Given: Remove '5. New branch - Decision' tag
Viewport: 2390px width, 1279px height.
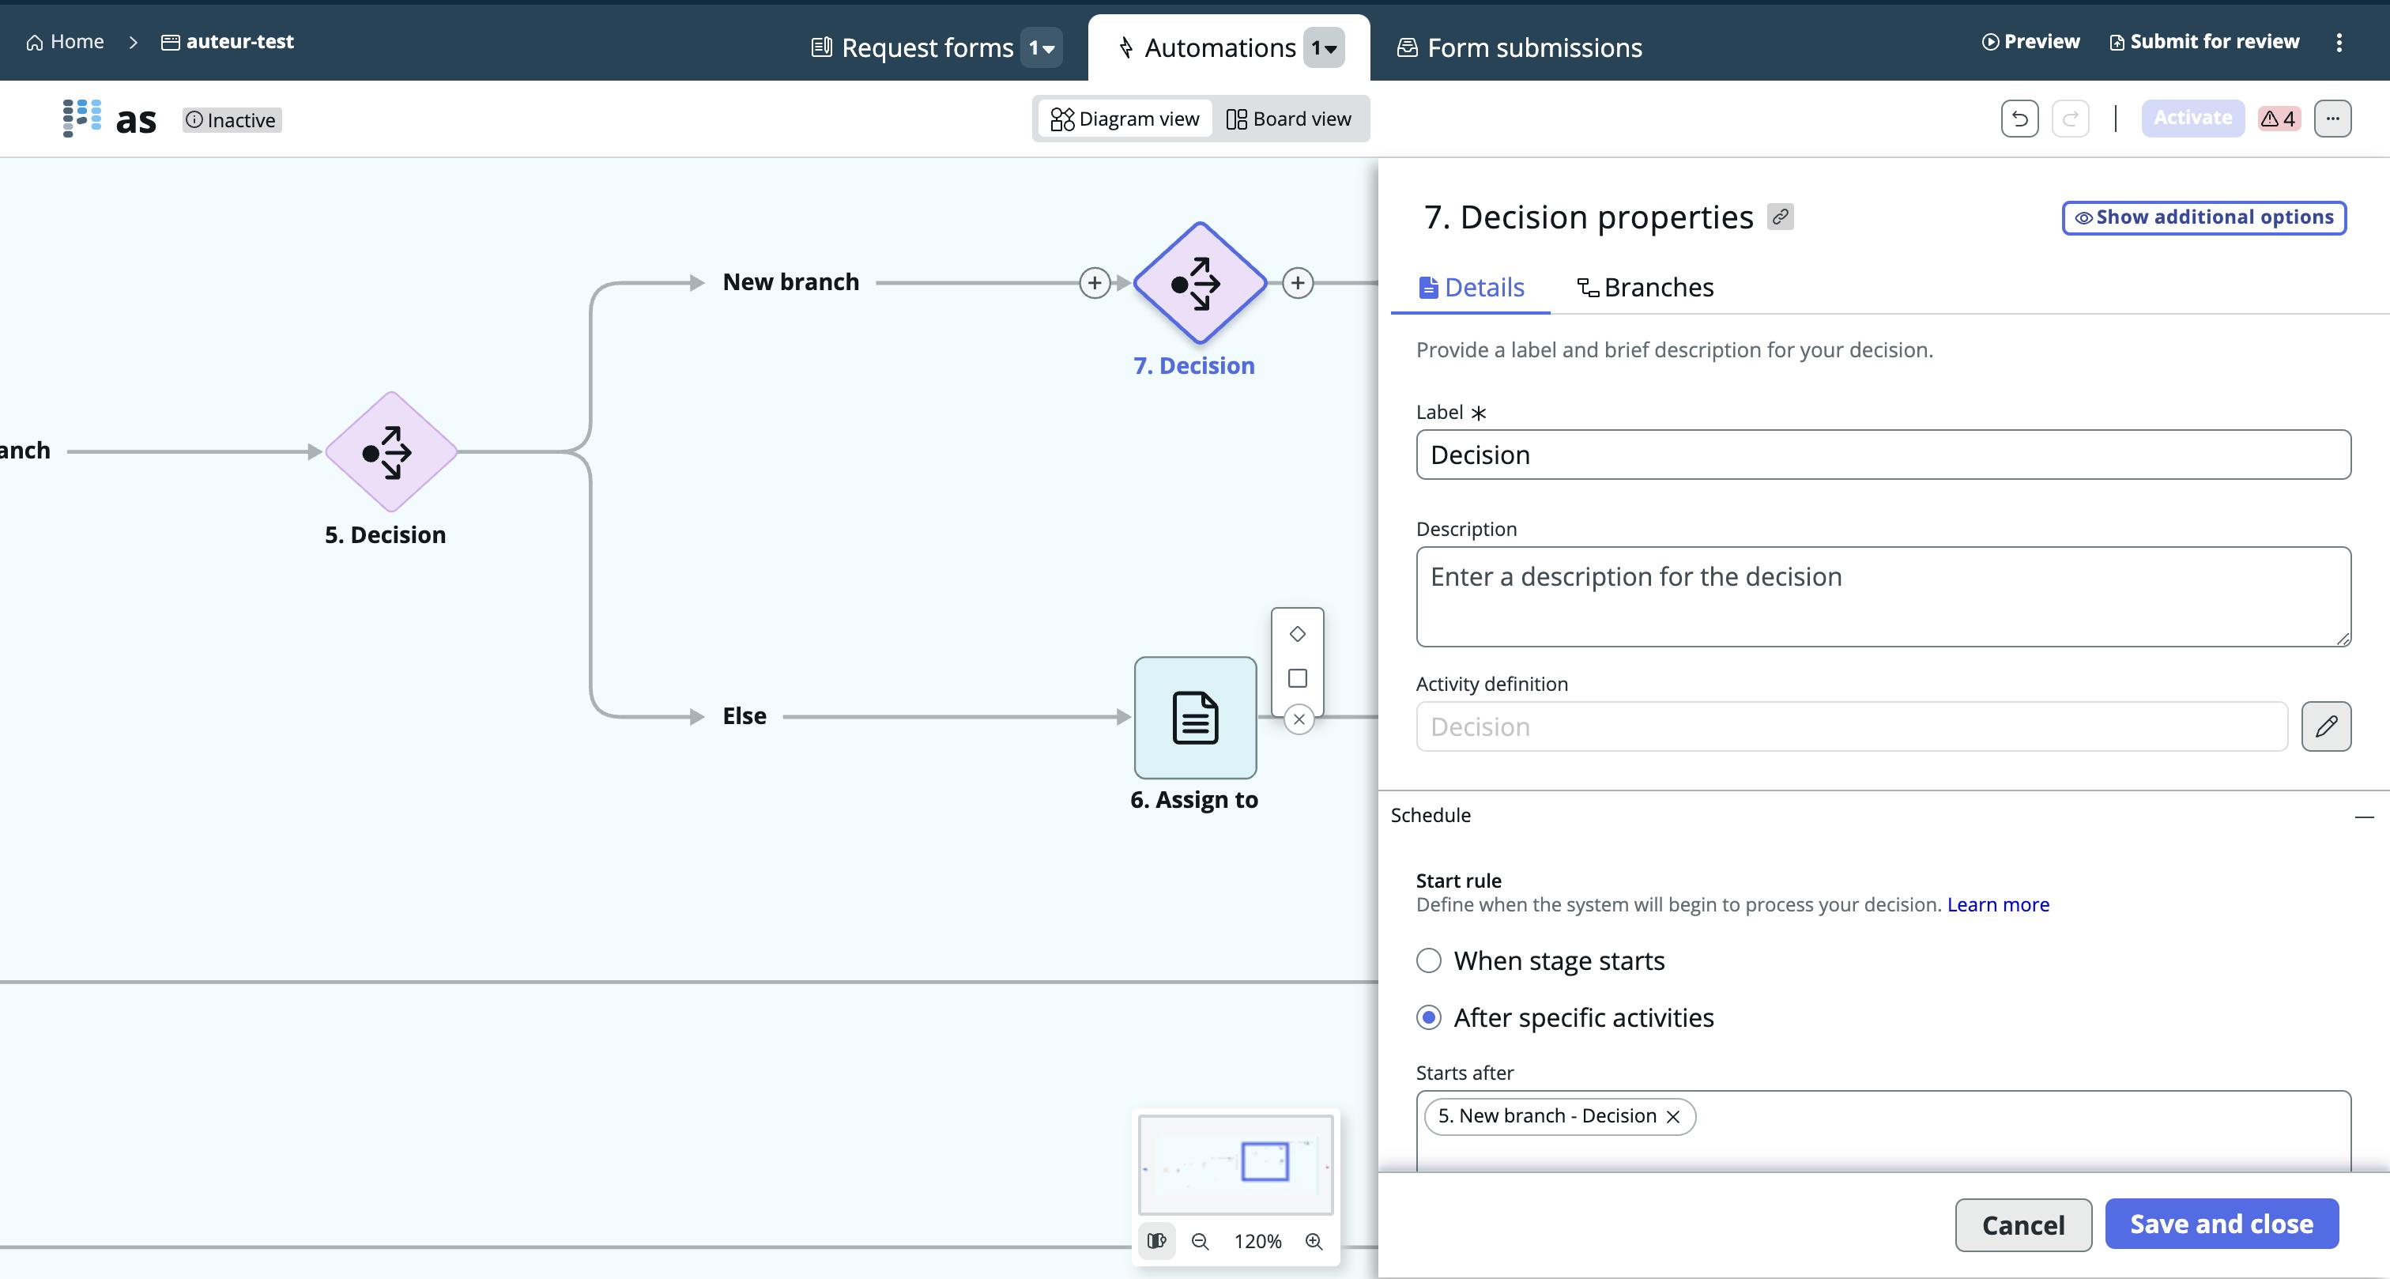Looking at the screenshot, I should [1674, 1116].
